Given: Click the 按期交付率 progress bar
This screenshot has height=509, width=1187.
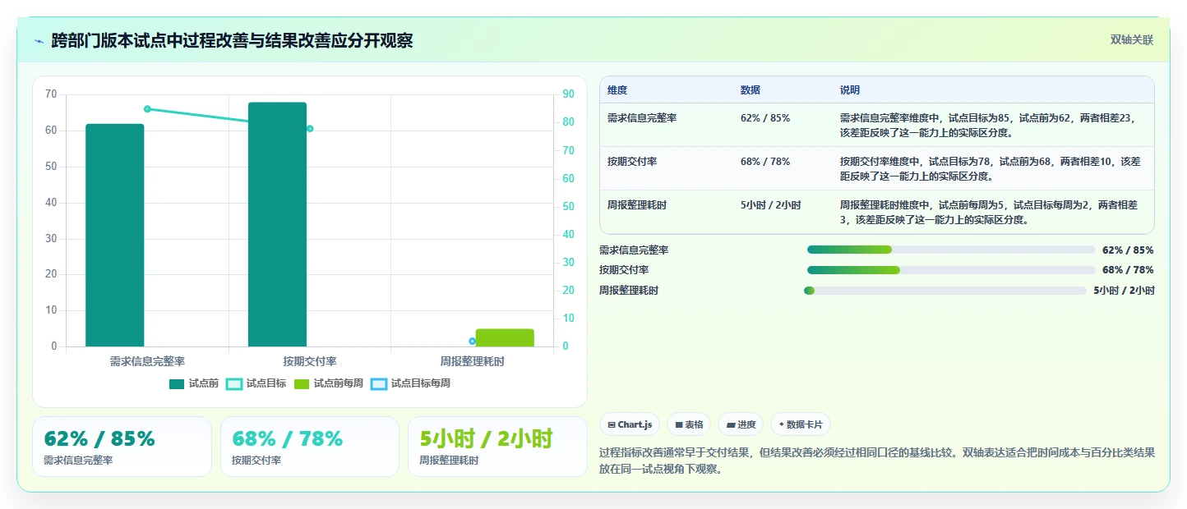Looking at the screenshot, I should pyautogui.click(x=951, y=270).
